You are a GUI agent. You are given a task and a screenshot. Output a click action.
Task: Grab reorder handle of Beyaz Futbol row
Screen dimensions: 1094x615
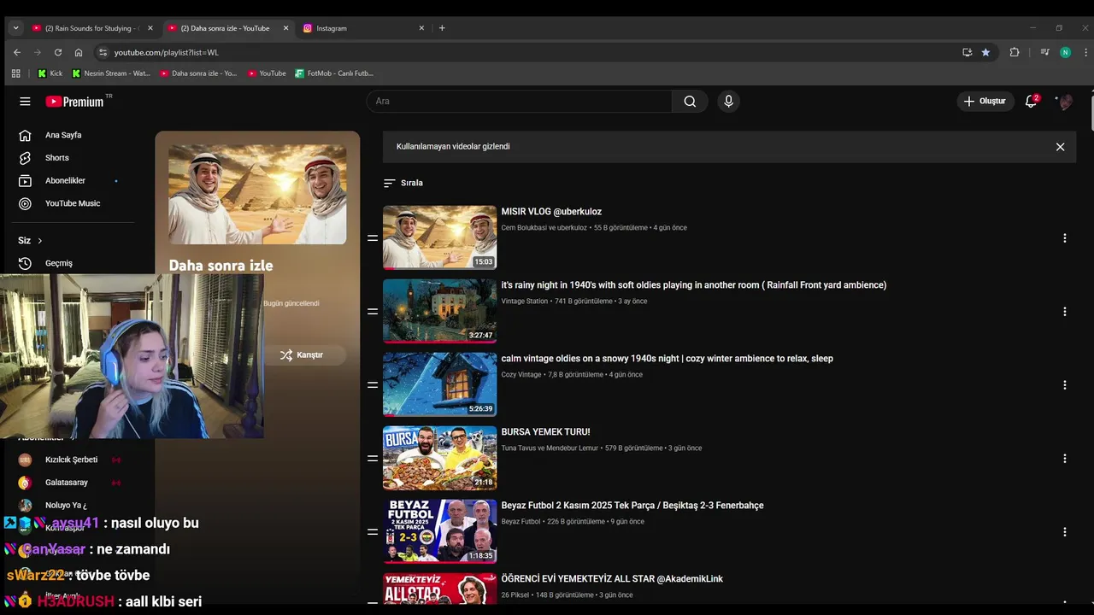click(x=373, y=532)
